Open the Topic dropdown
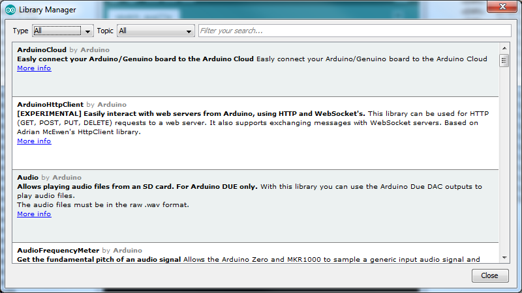 tap(155, 31)
